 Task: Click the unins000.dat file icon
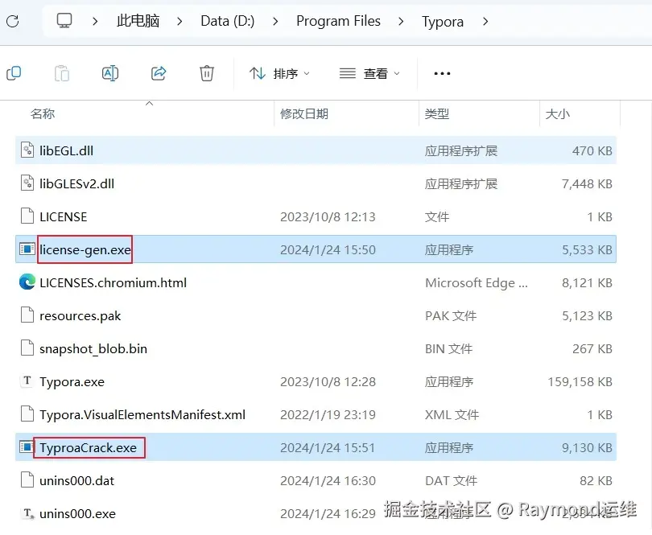(x=27, y=480)
